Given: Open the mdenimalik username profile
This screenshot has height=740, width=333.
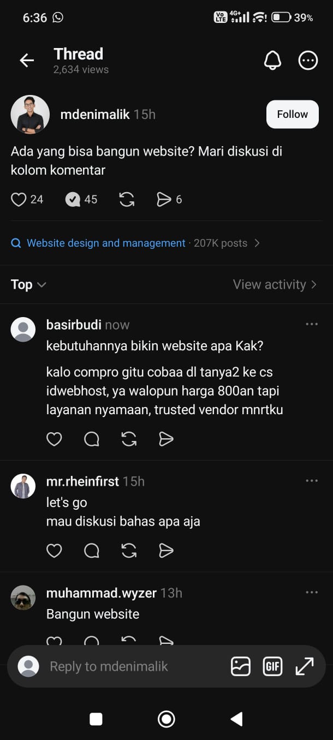Looking at the screenshot, I should [95, 114].
